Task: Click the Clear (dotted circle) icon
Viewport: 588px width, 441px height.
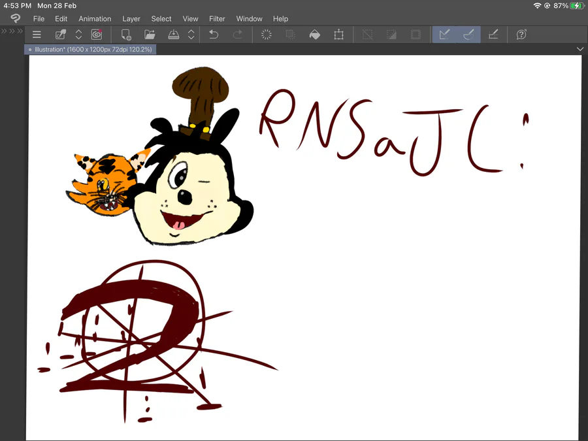Action: (267, 35)
